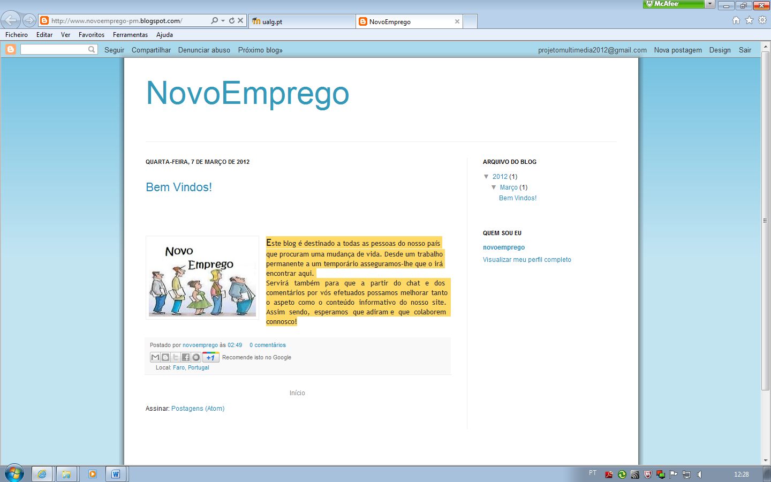771x482 pixels.
Task: Click the address bar search magnifier icon
Action: coord(215,20)
